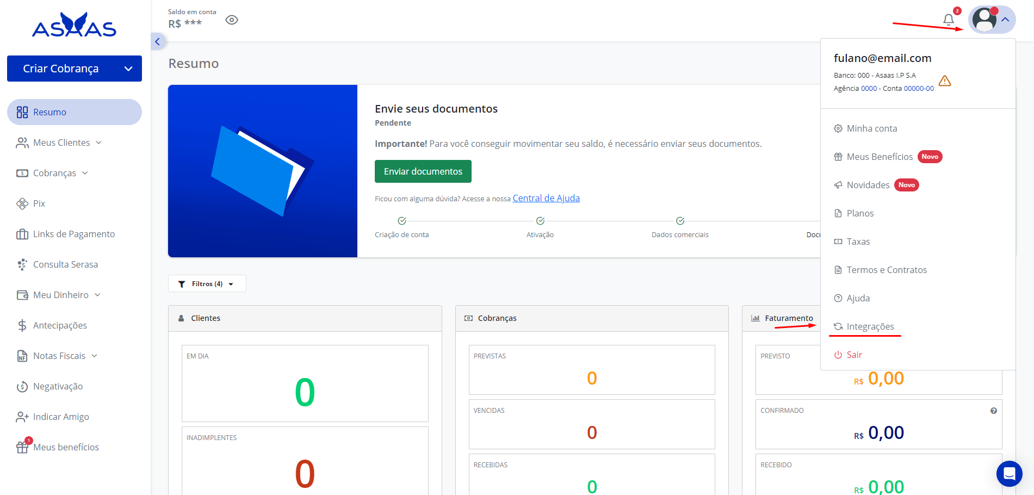Open Antecipações section
The width and height of the screenshot is (1034, 495).
click(60, 325)
